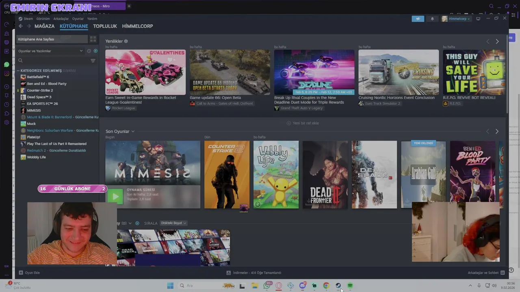
Task: Open İndirmeler downloads status
Action: click(254, 273)
